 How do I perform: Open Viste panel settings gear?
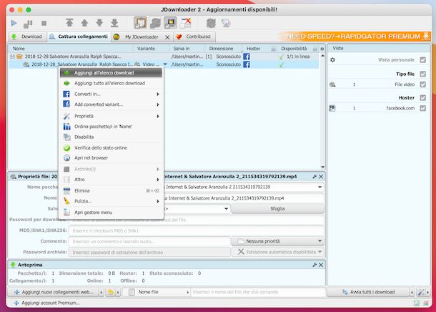(x=332, y=60)
